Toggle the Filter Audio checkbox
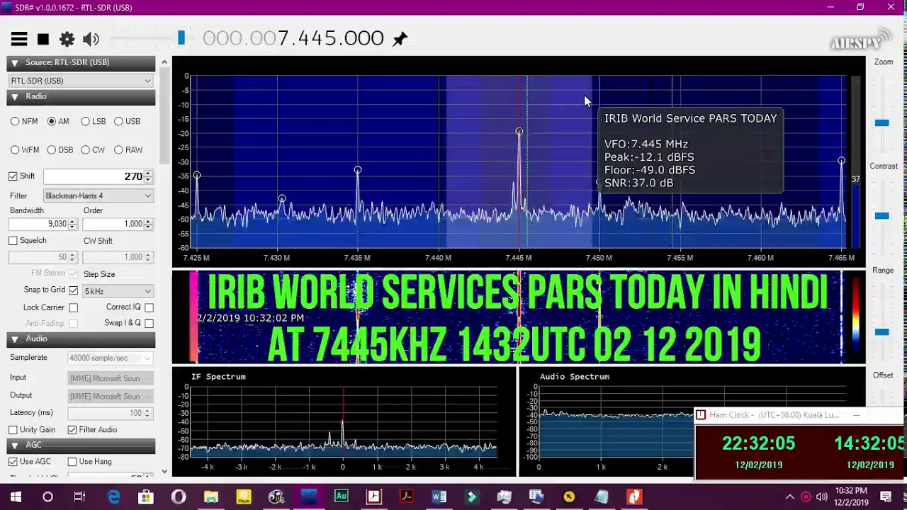Screen dimensions: 907x510 (72, 430)
